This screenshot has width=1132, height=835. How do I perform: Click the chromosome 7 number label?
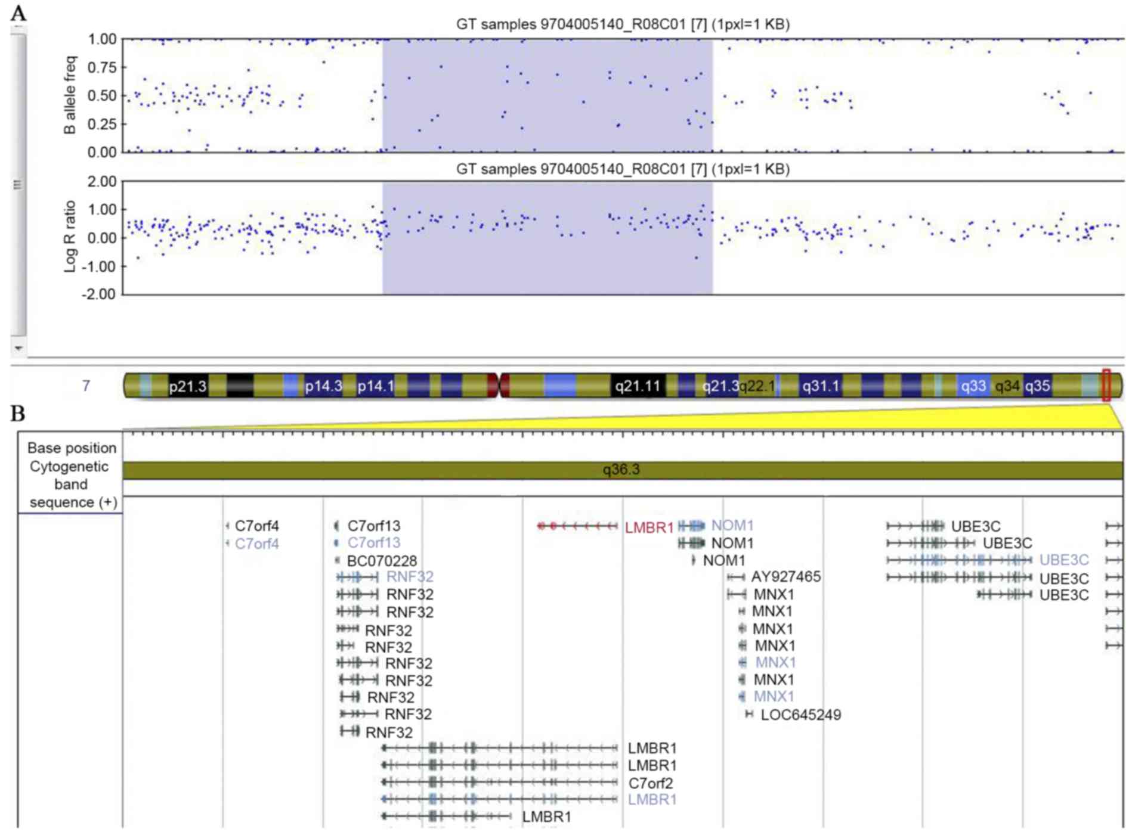(x=86, y=386)
